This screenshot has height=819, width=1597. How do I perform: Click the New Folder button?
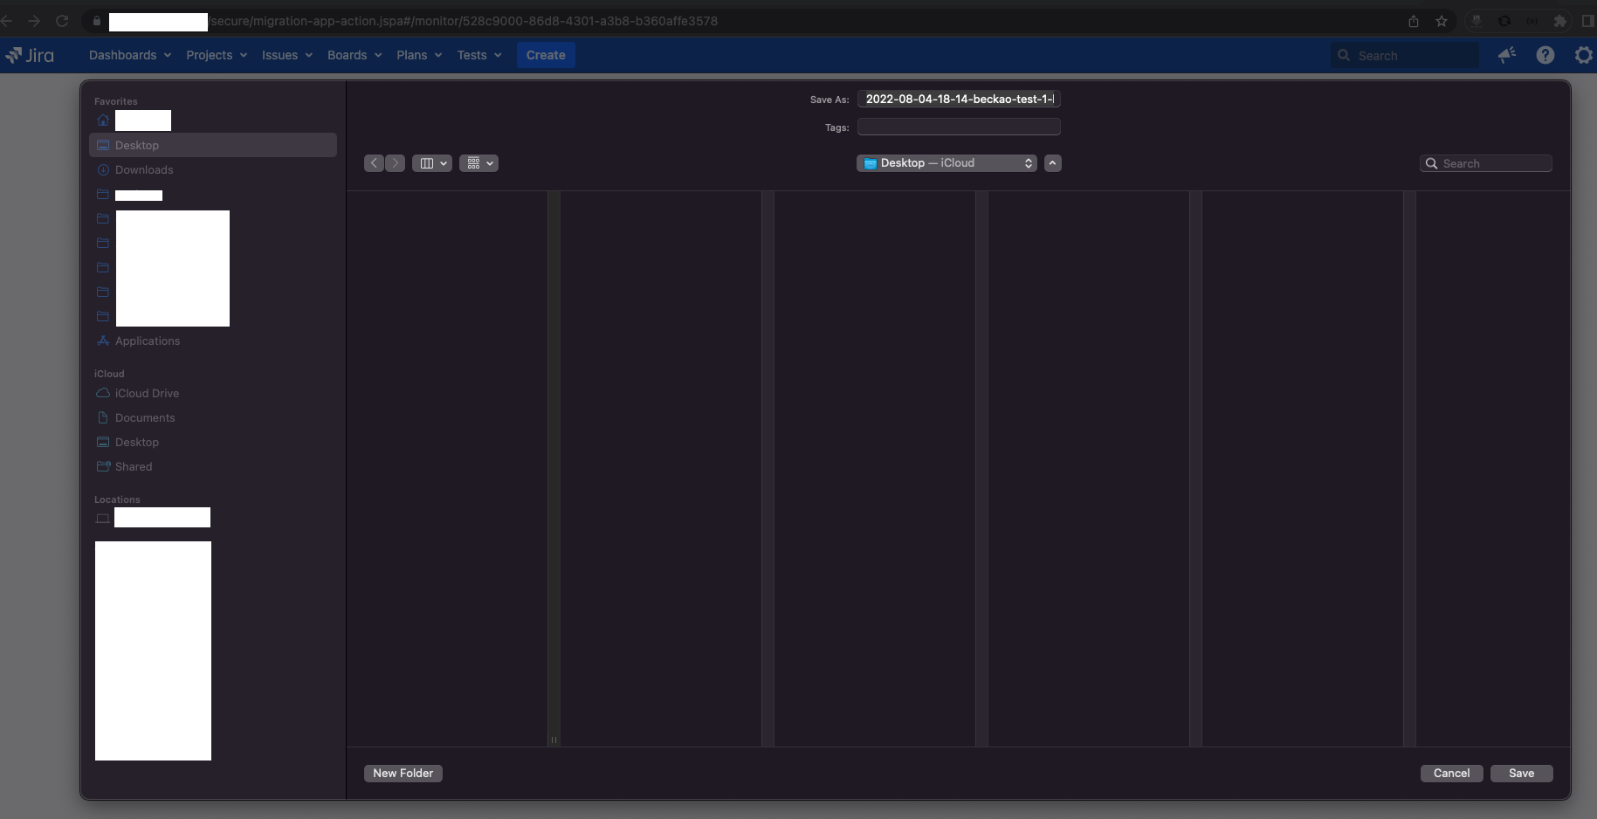[403, 774]
